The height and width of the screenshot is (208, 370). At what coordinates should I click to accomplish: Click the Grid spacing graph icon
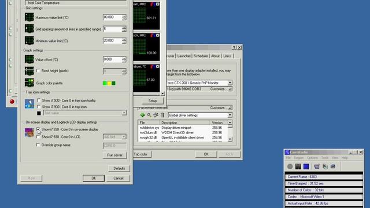coord(29,29)
